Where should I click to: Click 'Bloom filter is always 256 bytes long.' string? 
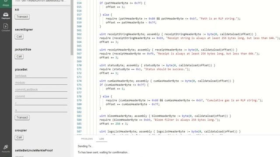tap(185, 120)
